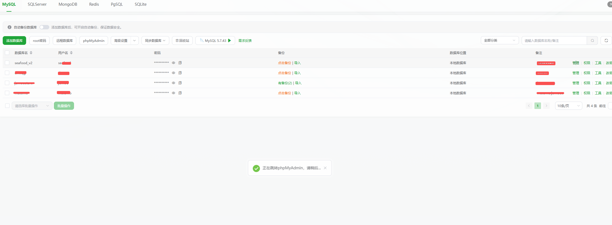The height and width of the screenshot is (225, 612).
Task: Tick the select-all checkbox in header
Action: pyautogui.click(x=7, y=53)
